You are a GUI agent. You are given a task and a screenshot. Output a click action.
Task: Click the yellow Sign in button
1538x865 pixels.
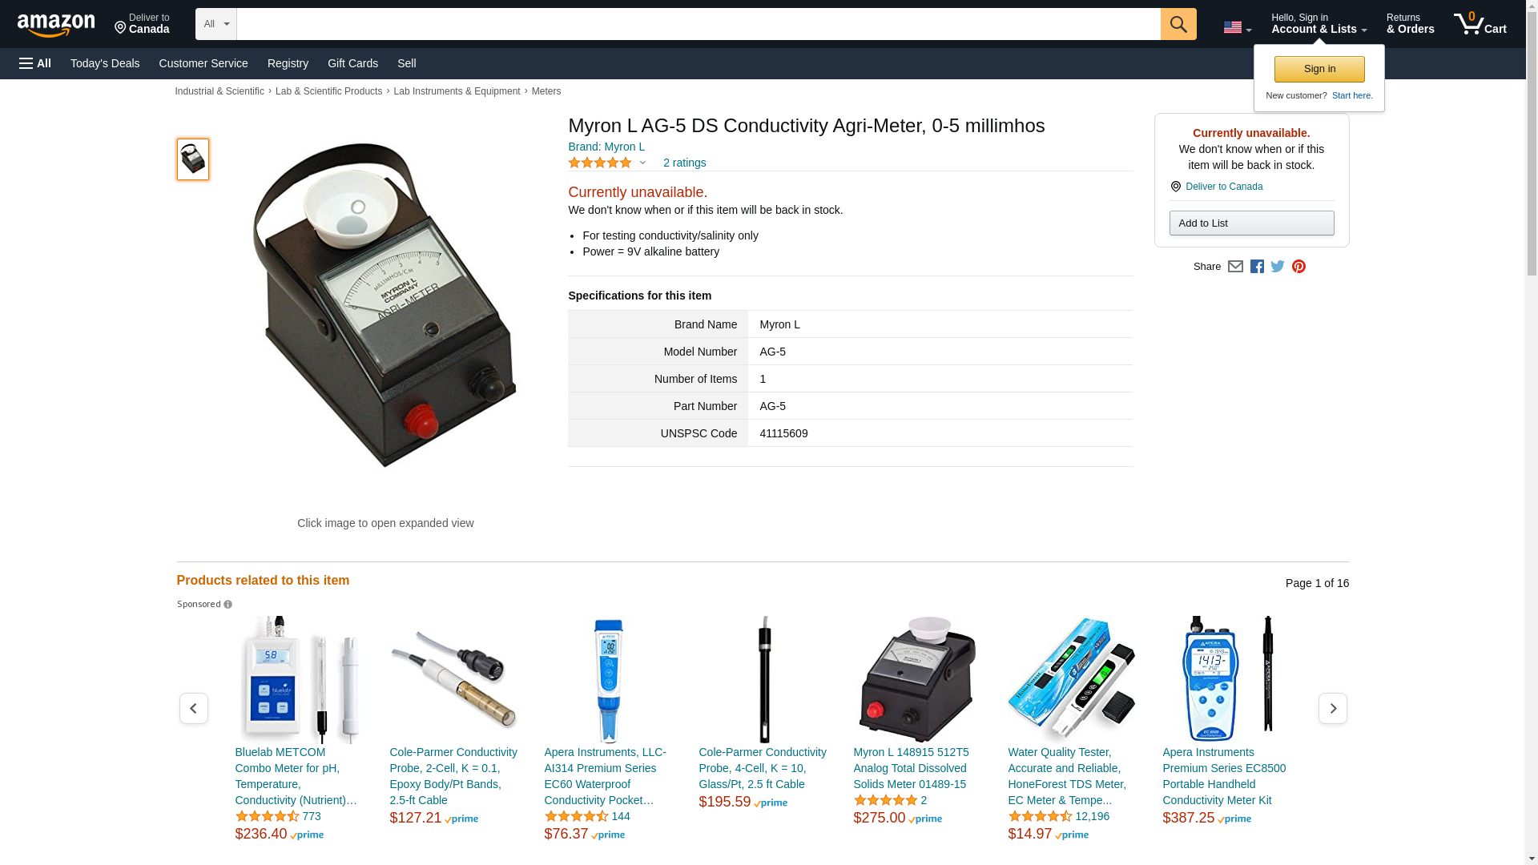(x=1319, y=69)
